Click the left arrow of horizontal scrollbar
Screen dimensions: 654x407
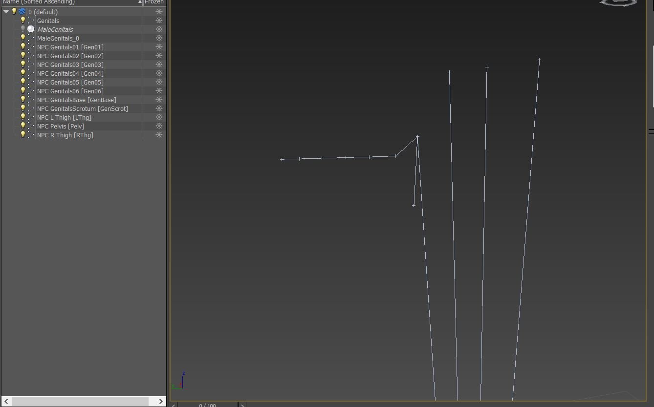click(6, 401)
